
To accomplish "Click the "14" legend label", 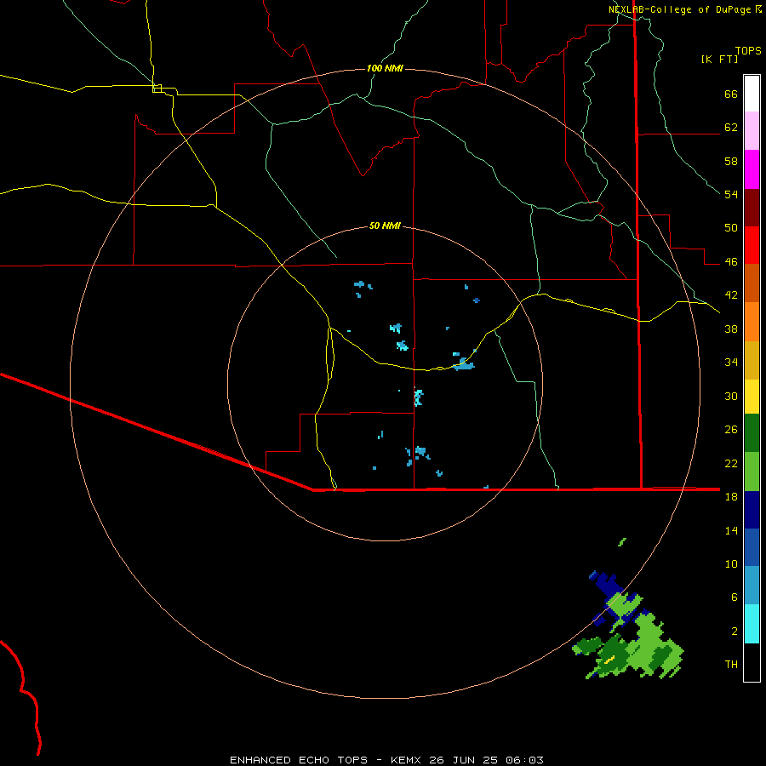I will [731, 530].
